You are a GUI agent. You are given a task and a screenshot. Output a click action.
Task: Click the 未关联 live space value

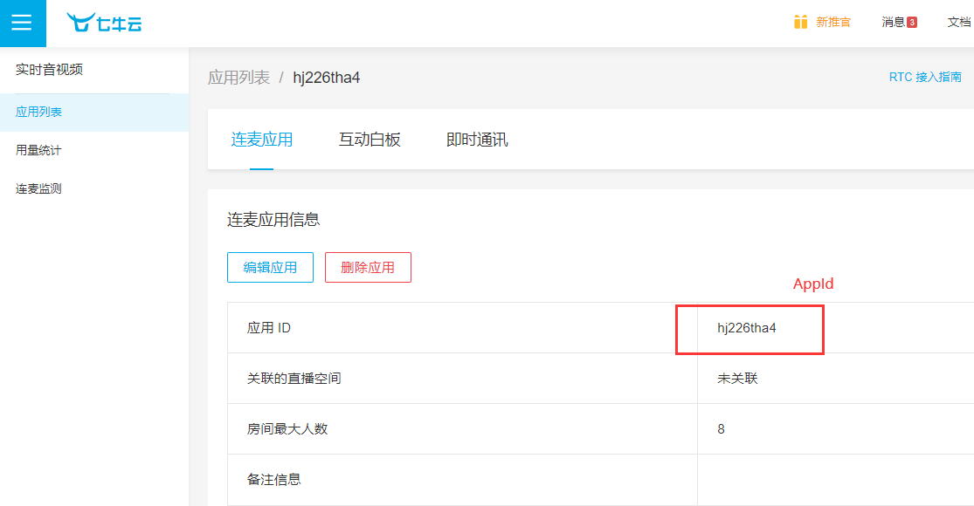pos(737,379)
